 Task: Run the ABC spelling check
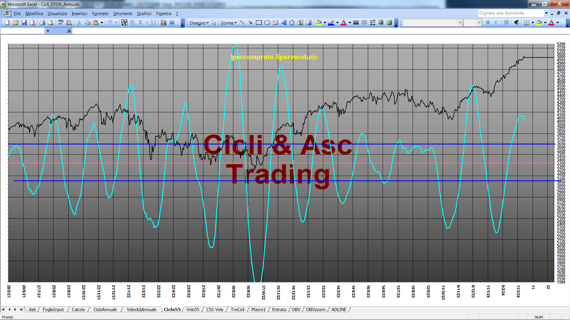[x=61, y=23]
